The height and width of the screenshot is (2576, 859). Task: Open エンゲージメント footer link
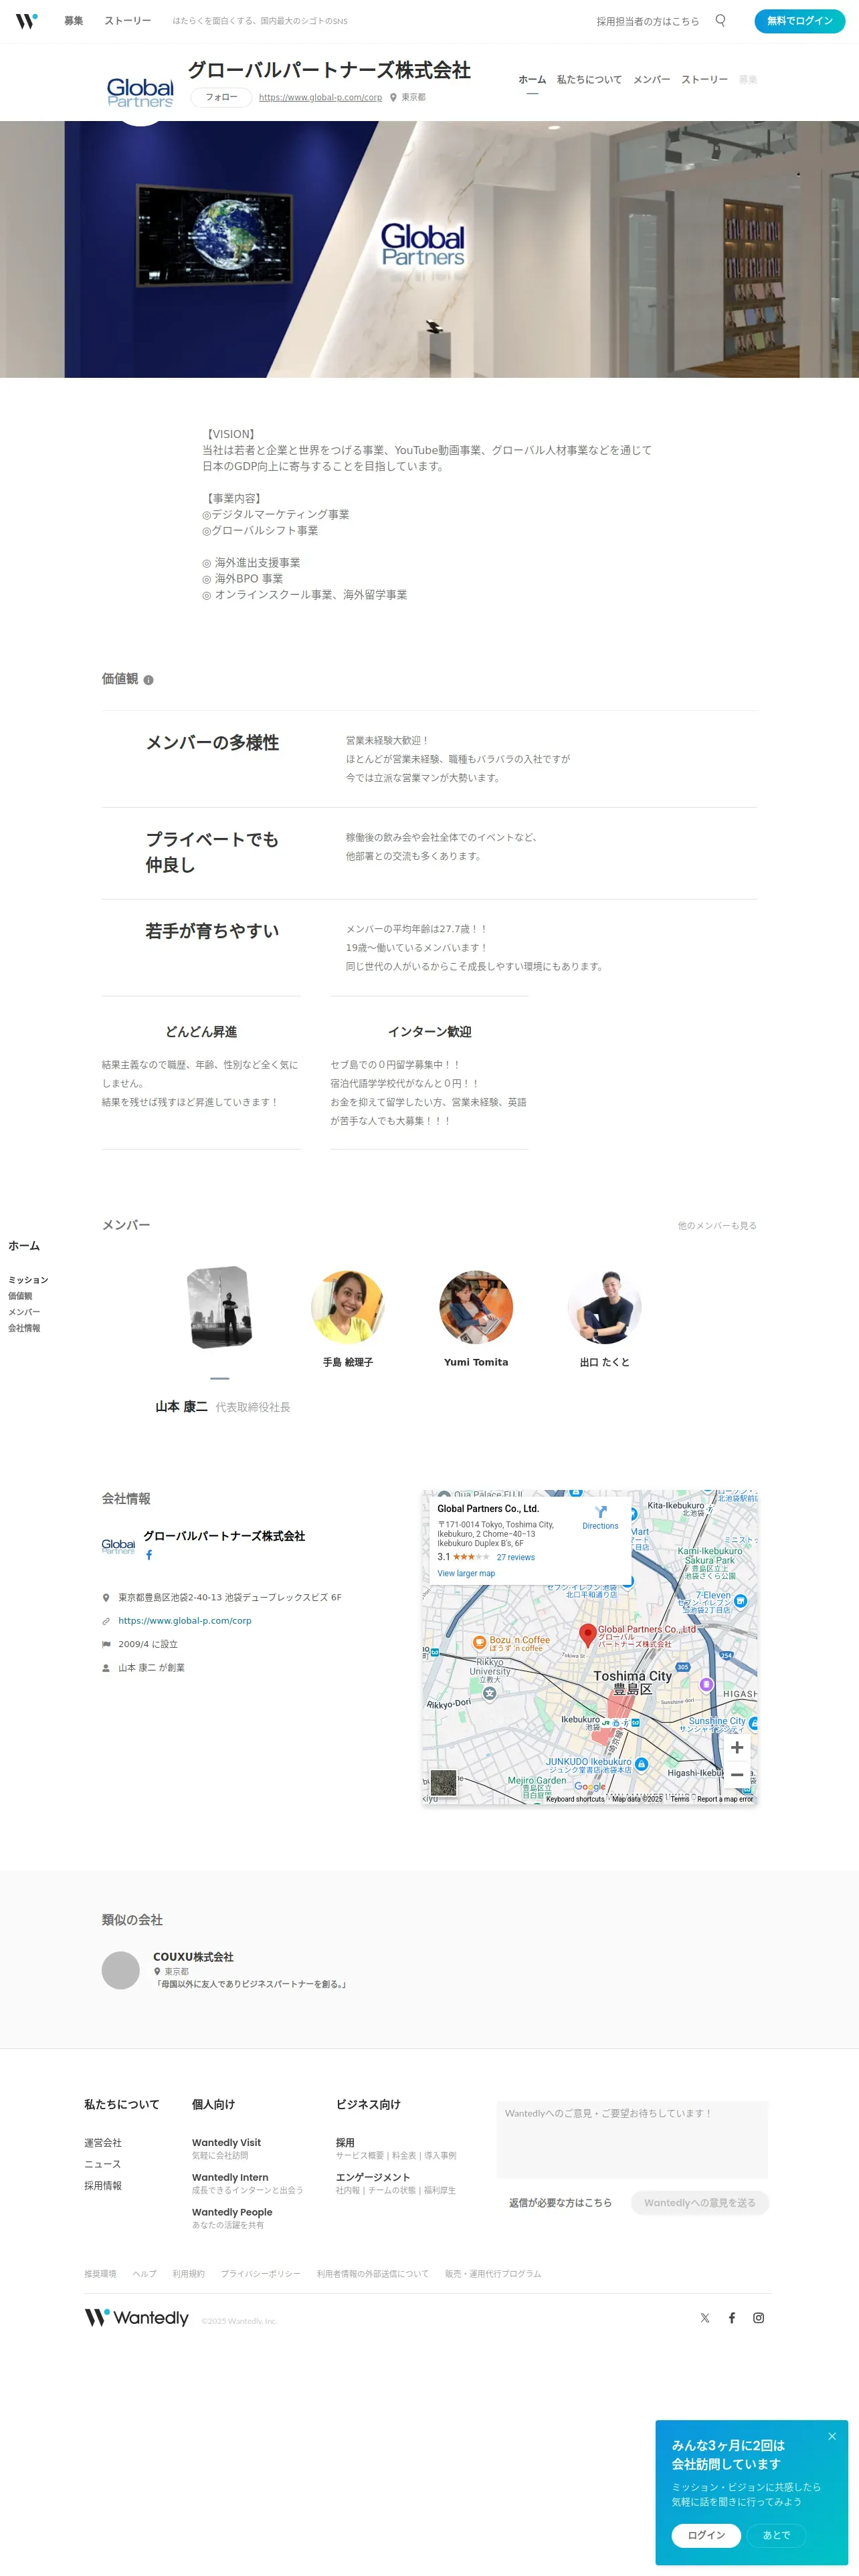point(373,2178)
